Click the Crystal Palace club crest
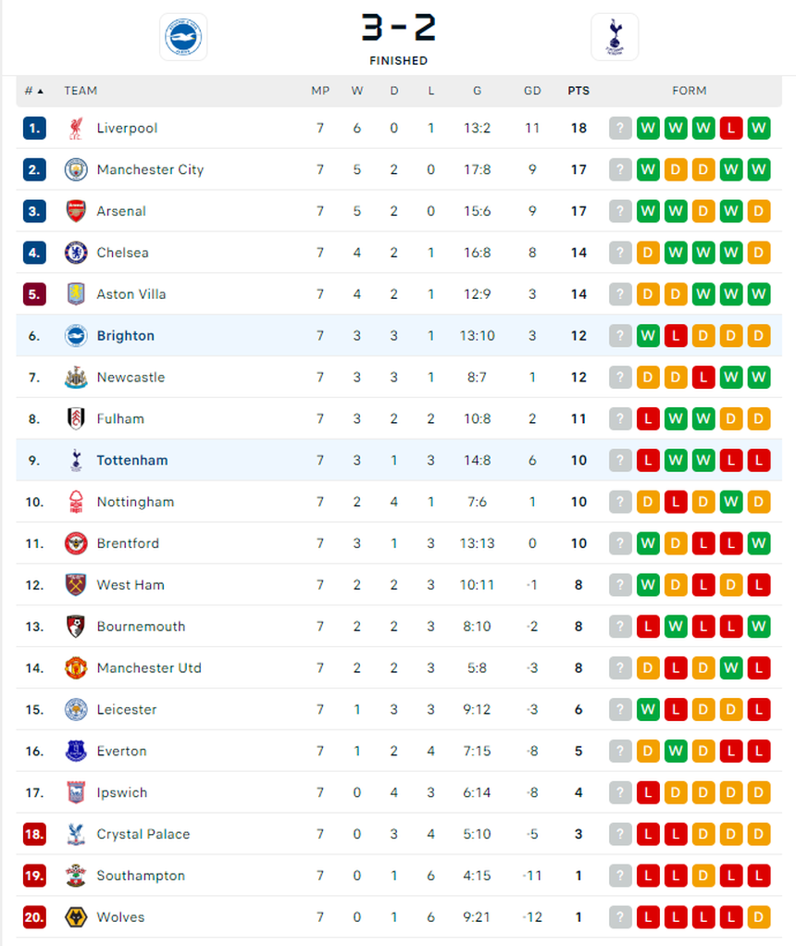796x946 pixels. [x=77, y=834]
